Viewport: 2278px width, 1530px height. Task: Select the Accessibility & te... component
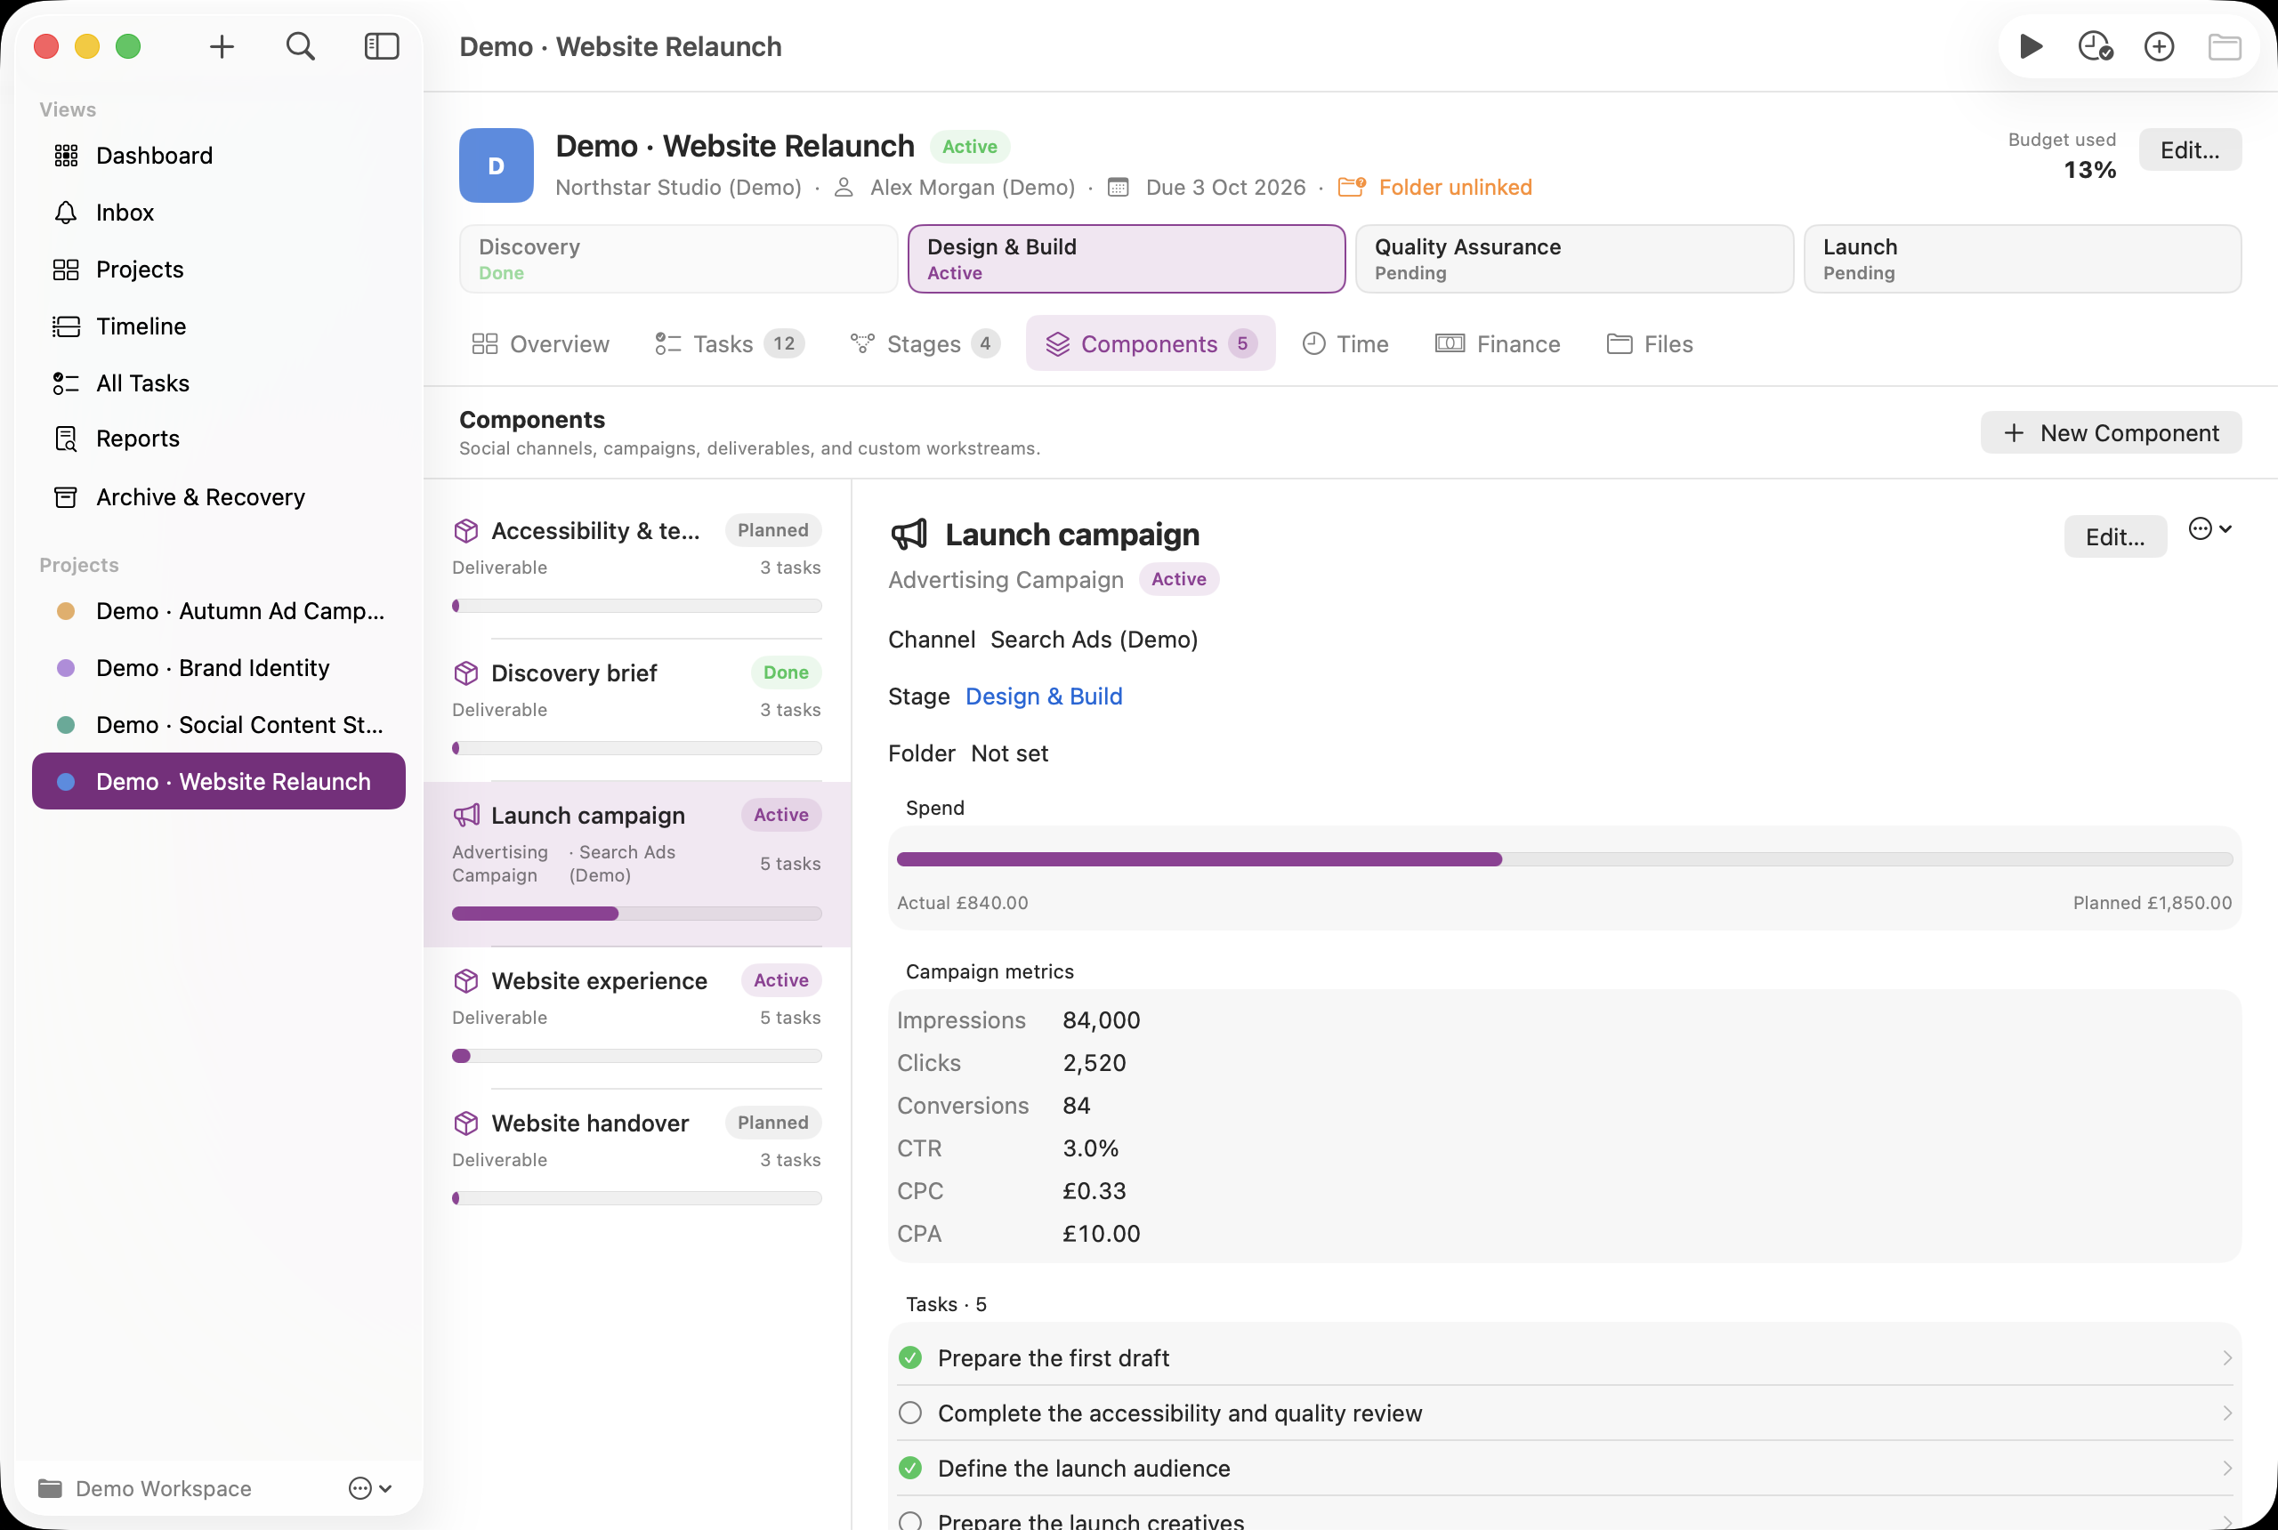pos(636,566)
